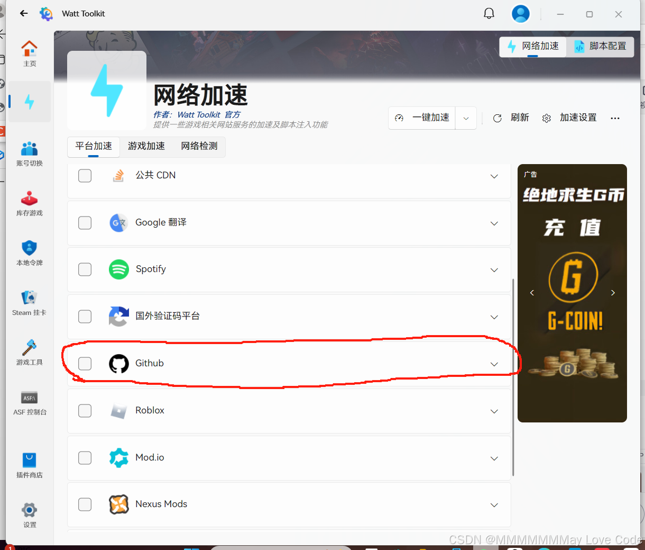Click the Nexus Mods logo icon
The width and height of the screenshot is (645, 550).
point(119,504)
